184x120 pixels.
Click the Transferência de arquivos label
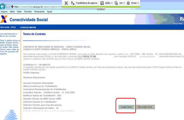[87, 3]
